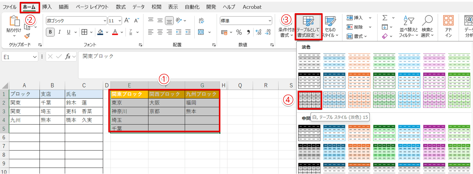Click the accounting number format icon
Screen dimensions: 473x174
click(224, 32)
